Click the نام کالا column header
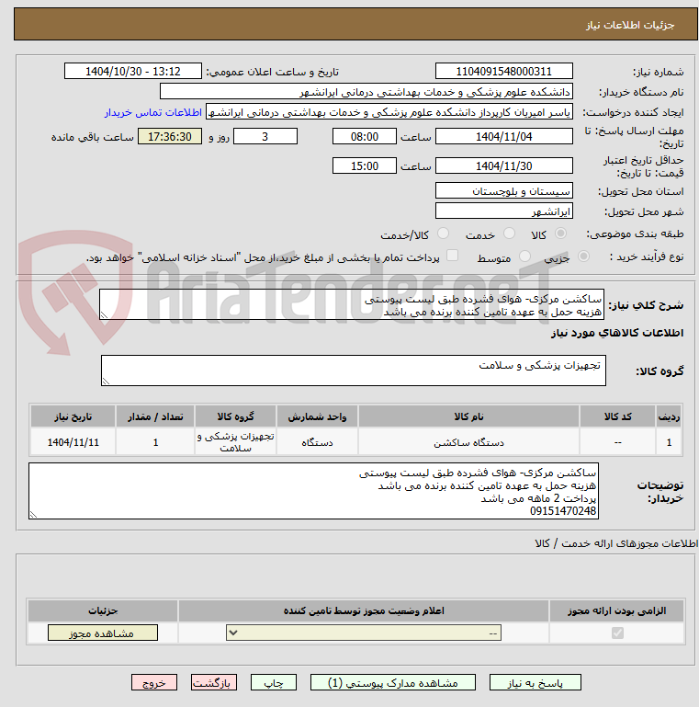The width and height of the screenshot is (699, 707). pyautogui.click(x=468, y=416)
